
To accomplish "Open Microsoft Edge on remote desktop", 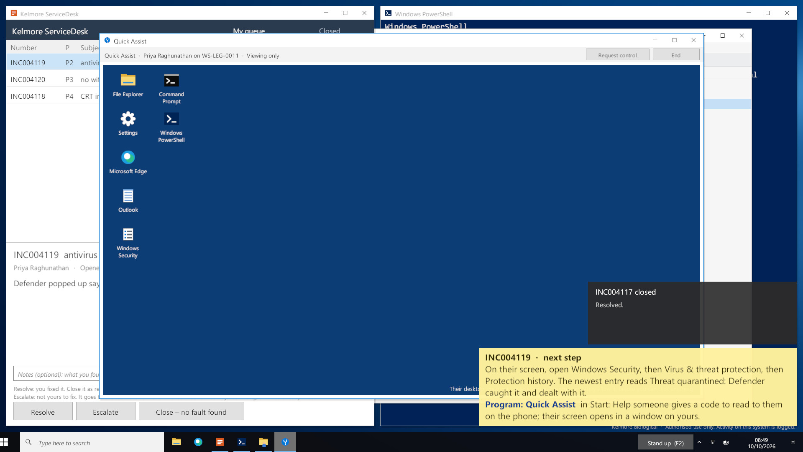I will pos(128,162).
